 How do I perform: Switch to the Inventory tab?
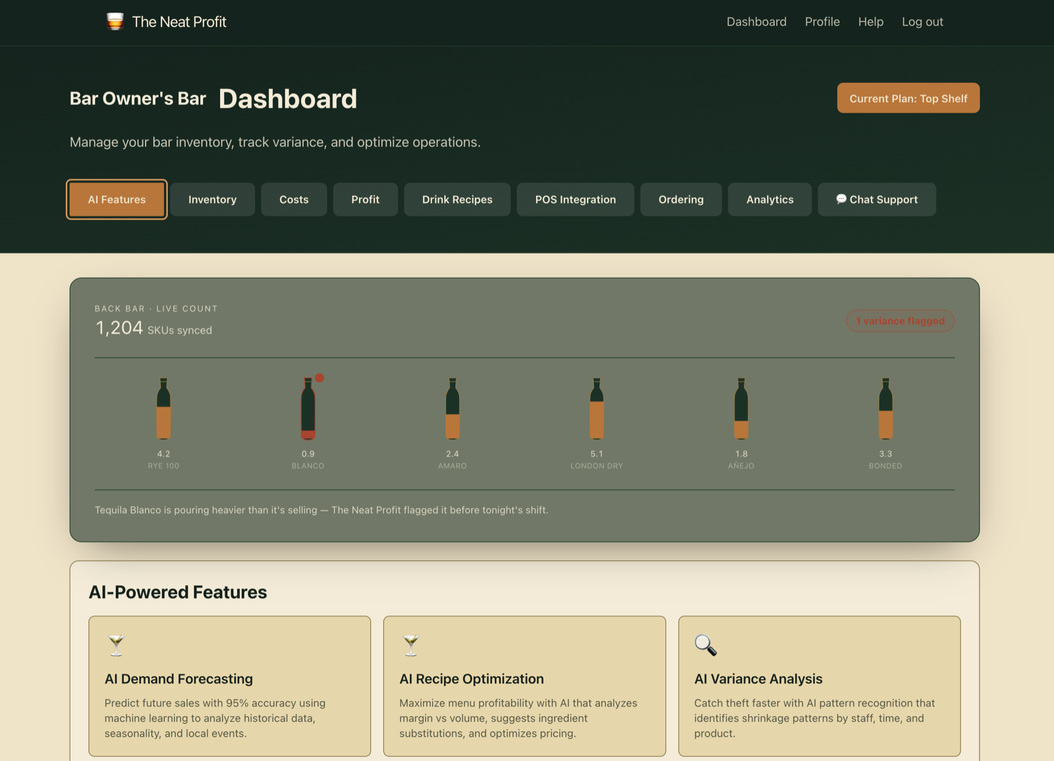click(212, 199)
